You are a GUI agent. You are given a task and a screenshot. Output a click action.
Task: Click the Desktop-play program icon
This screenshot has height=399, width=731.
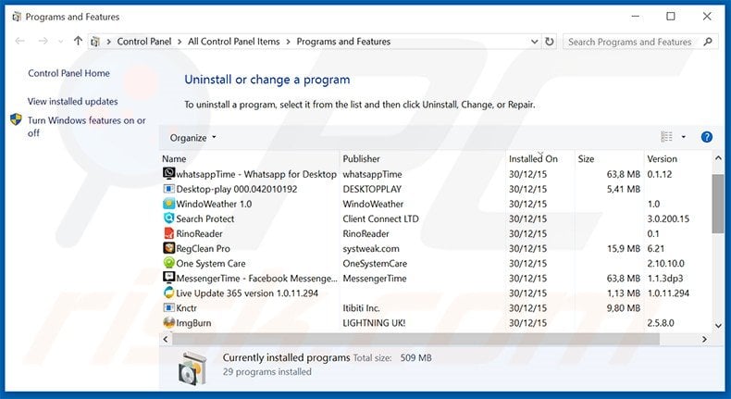pos(168,189)
